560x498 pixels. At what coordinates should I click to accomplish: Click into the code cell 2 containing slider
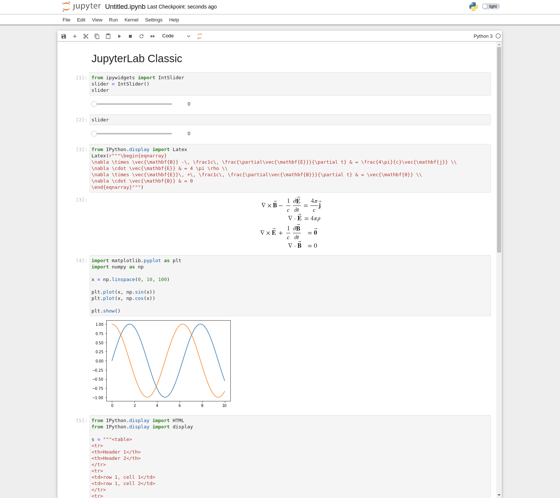click(x=290, y=120)
